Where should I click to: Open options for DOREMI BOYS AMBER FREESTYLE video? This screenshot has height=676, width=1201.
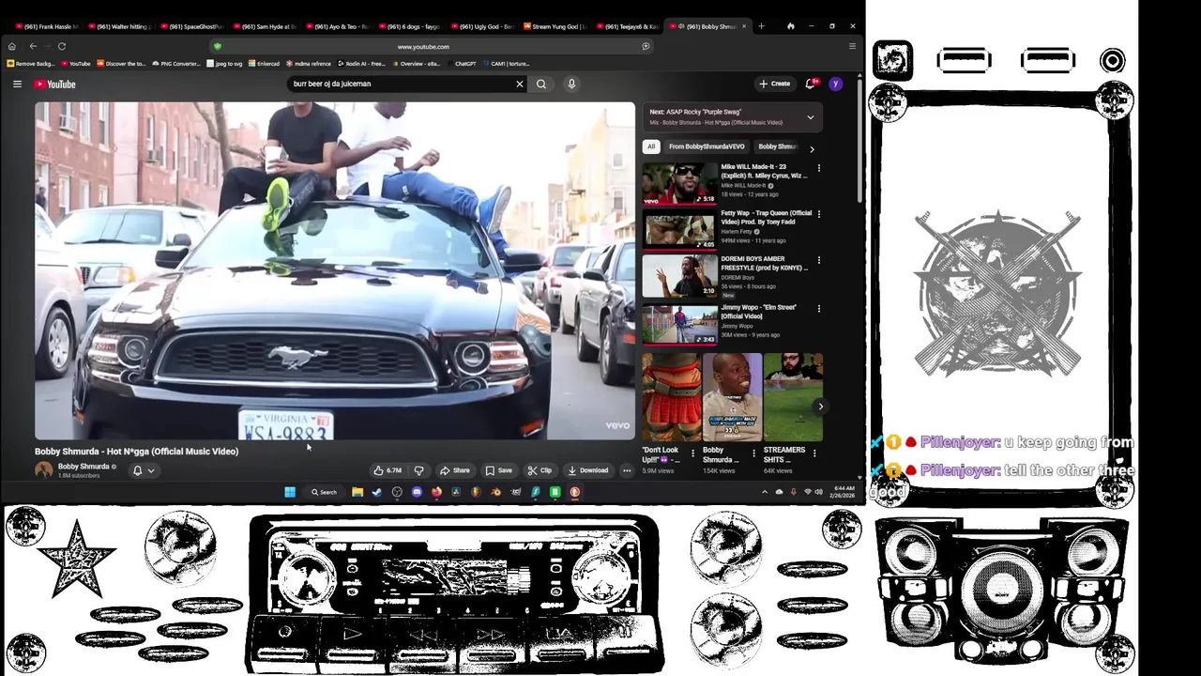(818, 260)
